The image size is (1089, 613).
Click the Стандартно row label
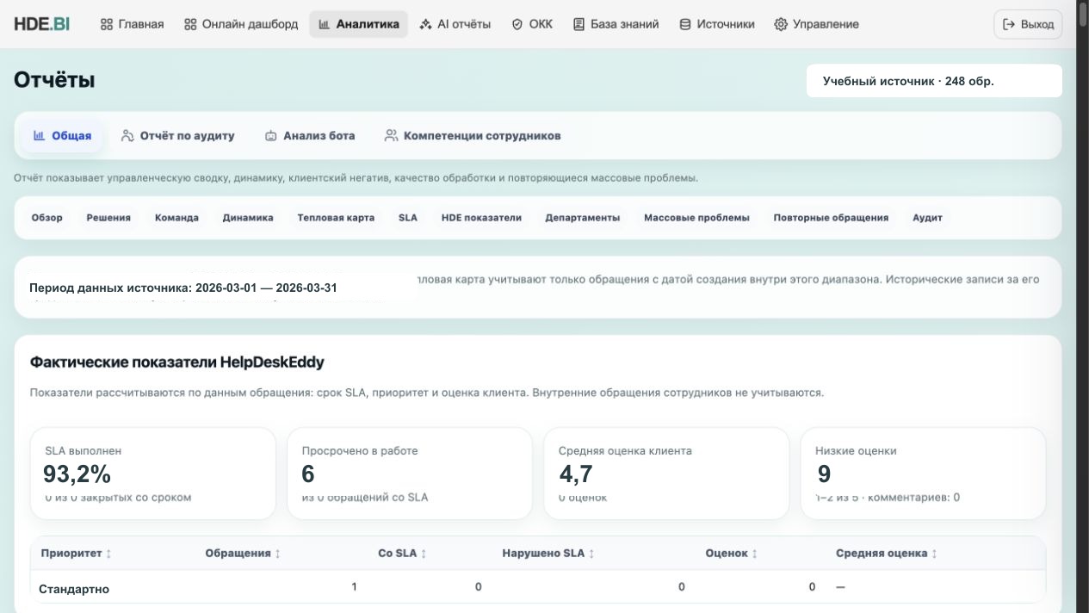pos(74,590)
